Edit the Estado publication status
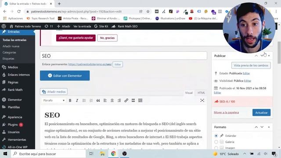 point(246,73)
